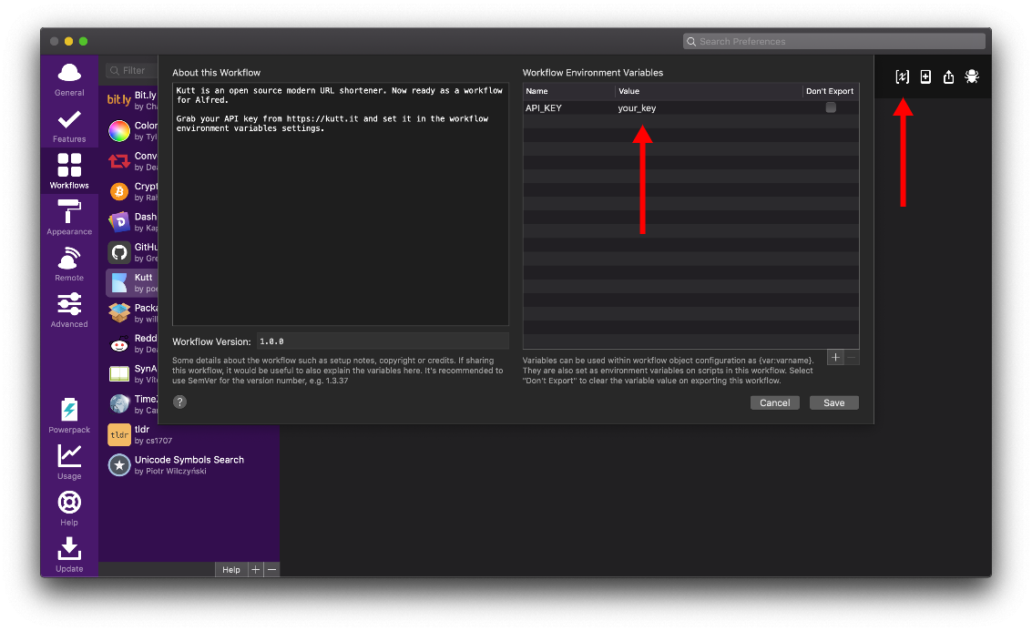The image size is (1032, 631).
Task: Select the tldr workflow by cs1707
Action: pos(191,434)
